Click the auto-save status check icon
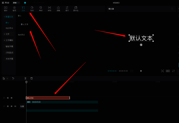This screenshot has width=179, height=123. tap(25, 3)
